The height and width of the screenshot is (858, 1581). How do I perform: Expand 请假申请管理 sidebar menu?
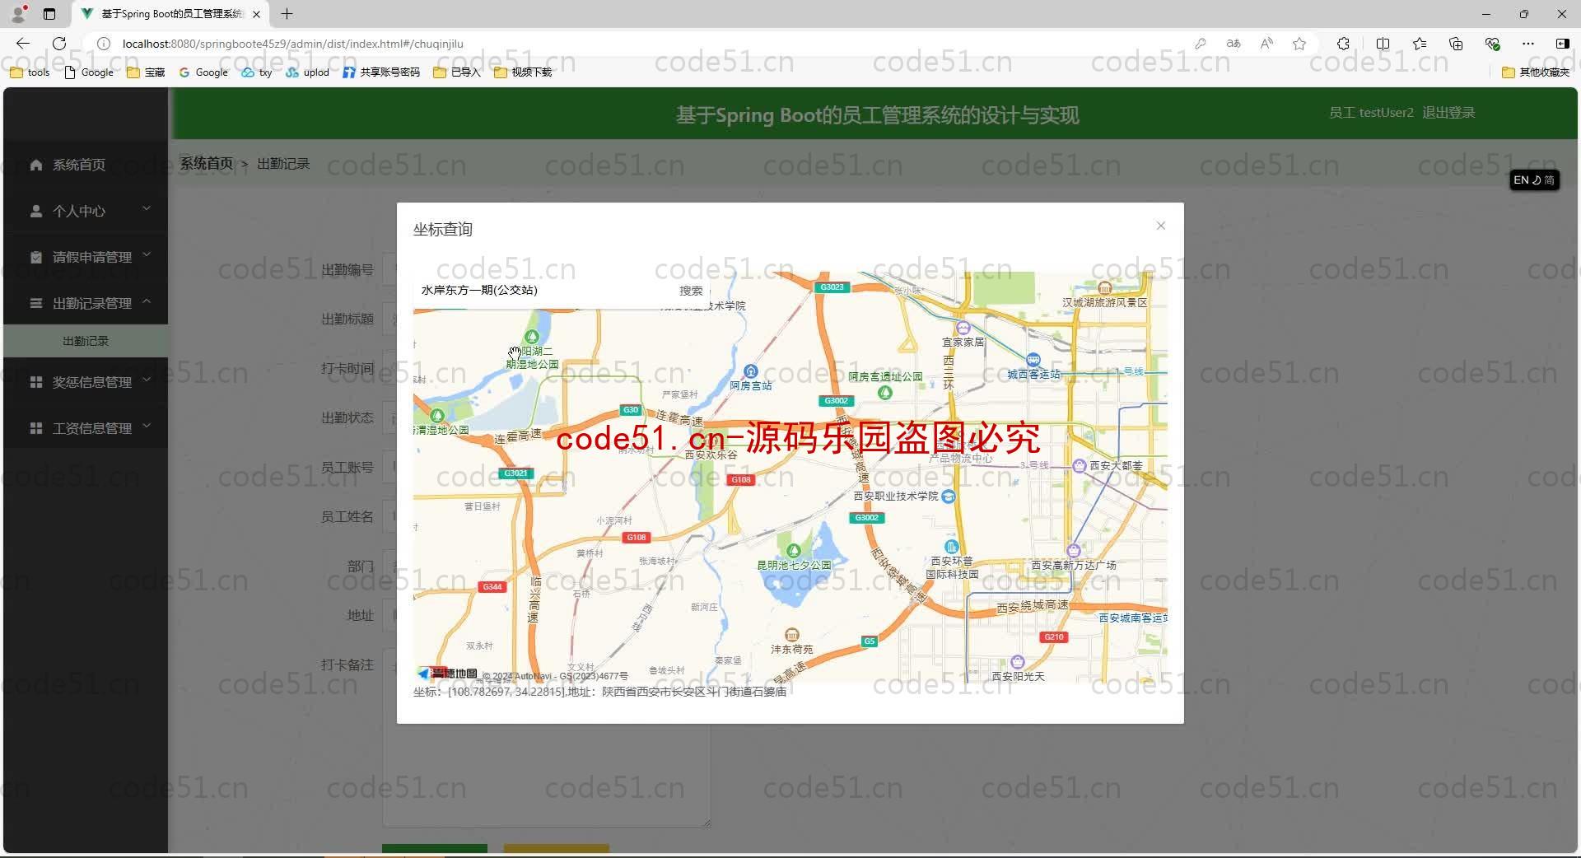pyautogui.click(x=86, y=257)
